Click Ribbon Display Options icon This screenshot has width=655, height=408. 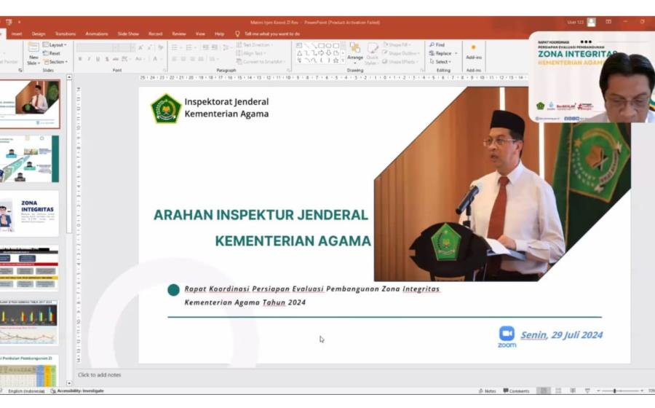(608, 22)
